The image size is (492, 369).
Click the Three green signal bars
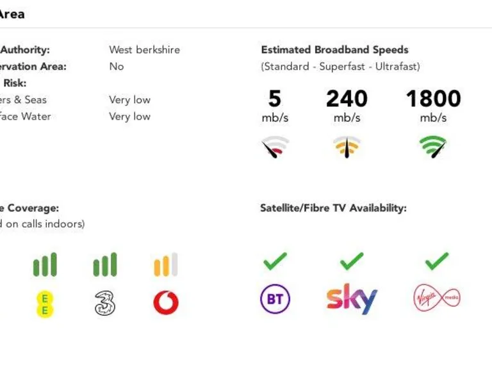[105, 265]
